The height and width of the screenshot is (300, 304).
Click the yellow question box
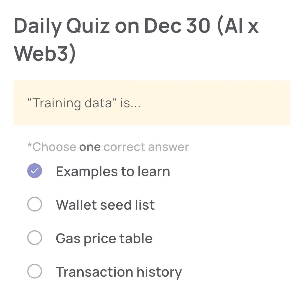pos(152,103)
